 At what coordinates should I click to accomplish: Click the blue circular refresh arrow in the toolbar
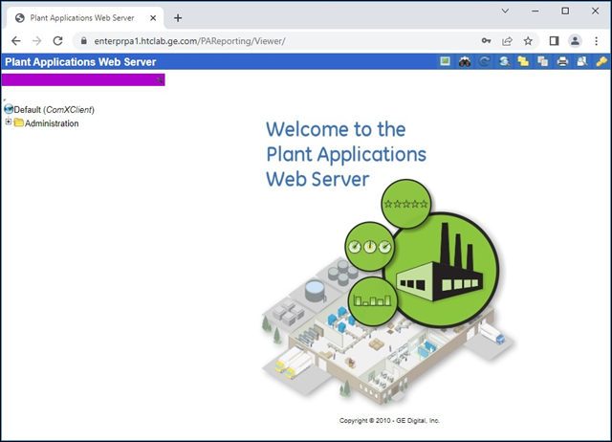click(485, 61)
